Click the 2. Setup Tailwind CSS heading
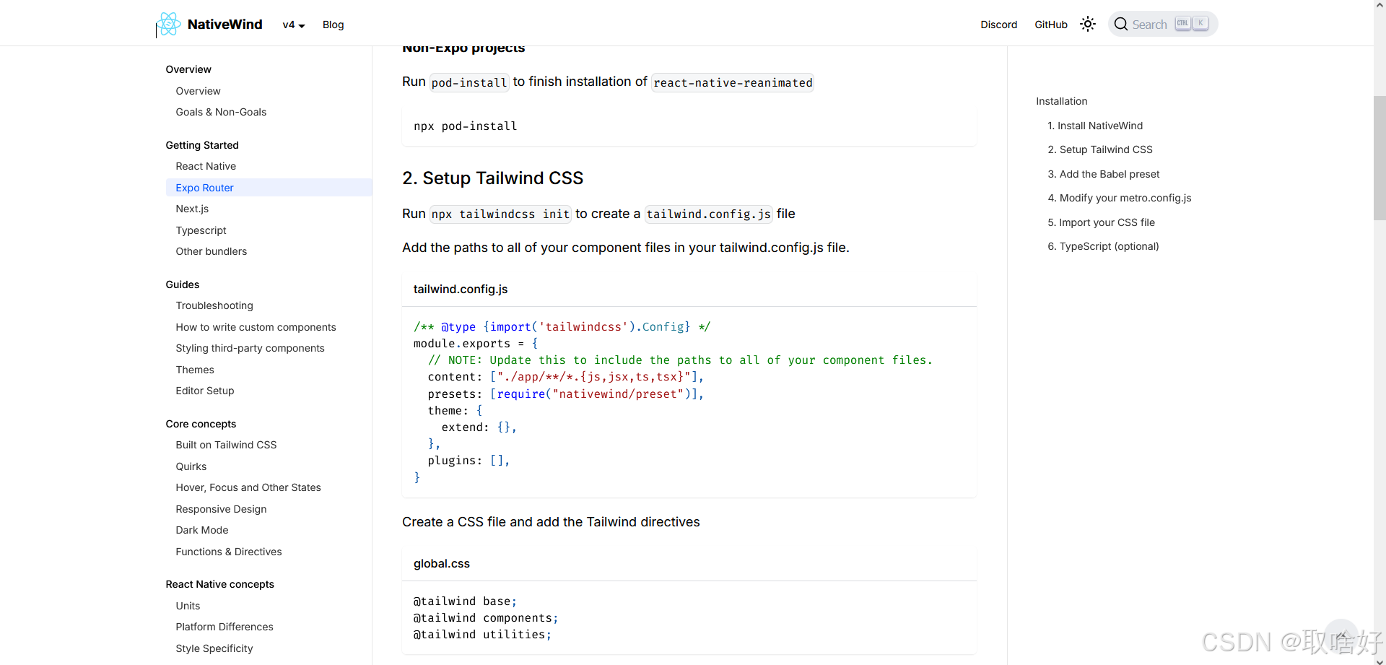1386x665 pixels. coord(492,178)
